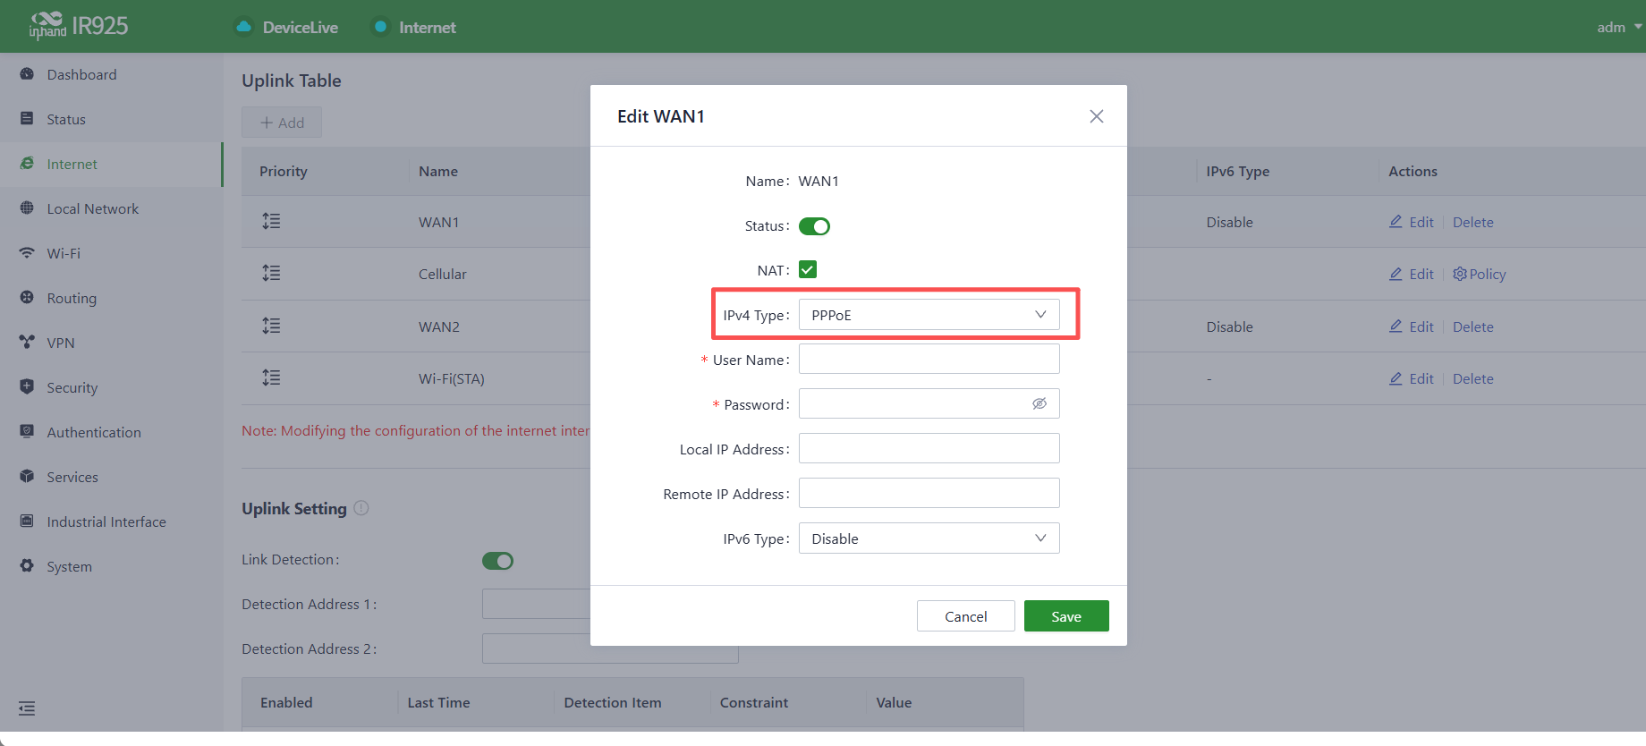
Task: Click the VPN sidebar icon
Action: [27, 343]
